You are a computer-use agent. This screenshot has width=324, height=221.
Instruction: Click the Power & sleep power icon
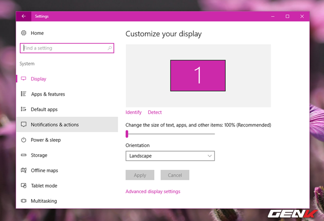click(24, 140)
